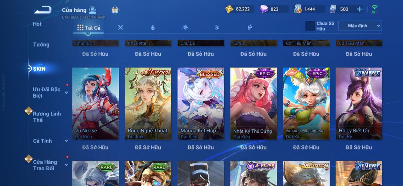Open the Hồ Ly Biết Ơn skin

tap(359, 104)
